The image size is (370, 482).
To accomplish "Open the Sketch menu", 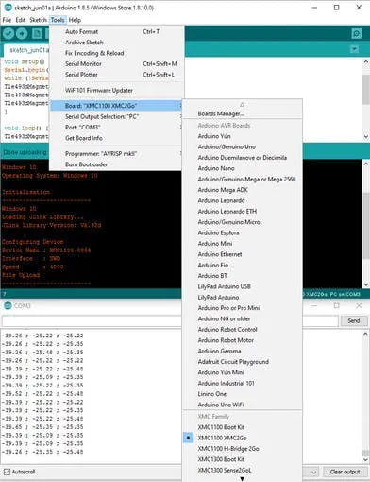I will coord(38,20).
